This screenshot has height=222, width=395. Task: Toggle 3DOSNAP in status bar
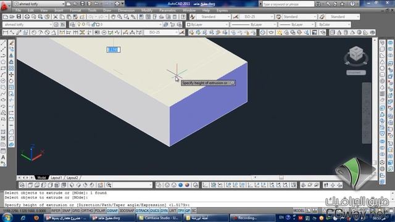point(127,211)
